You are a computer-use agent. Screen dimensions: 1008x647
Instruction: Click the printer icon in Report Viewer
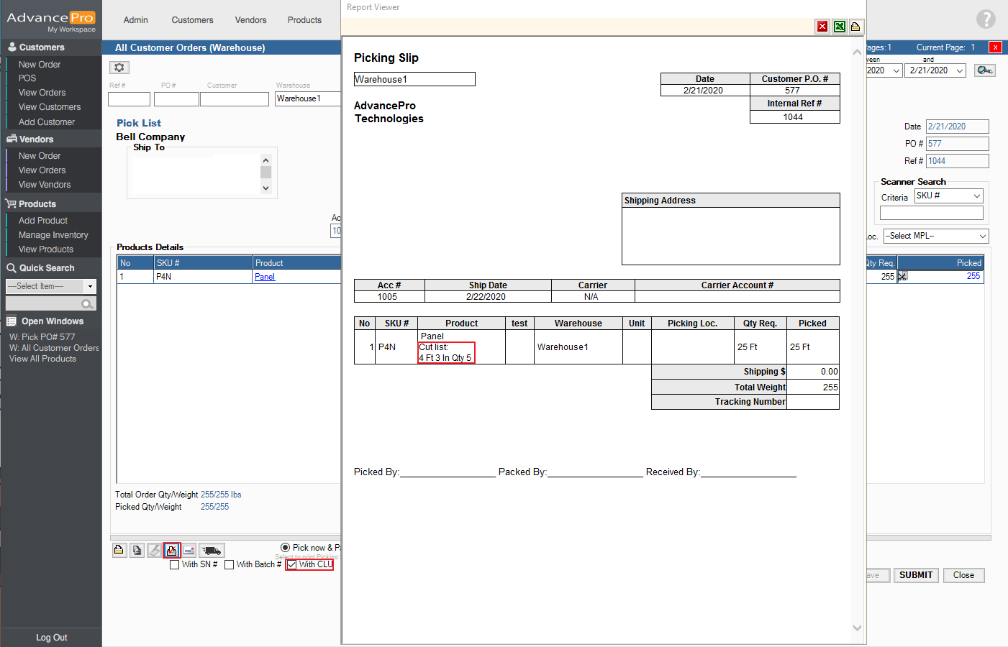[x=855, y=27]
